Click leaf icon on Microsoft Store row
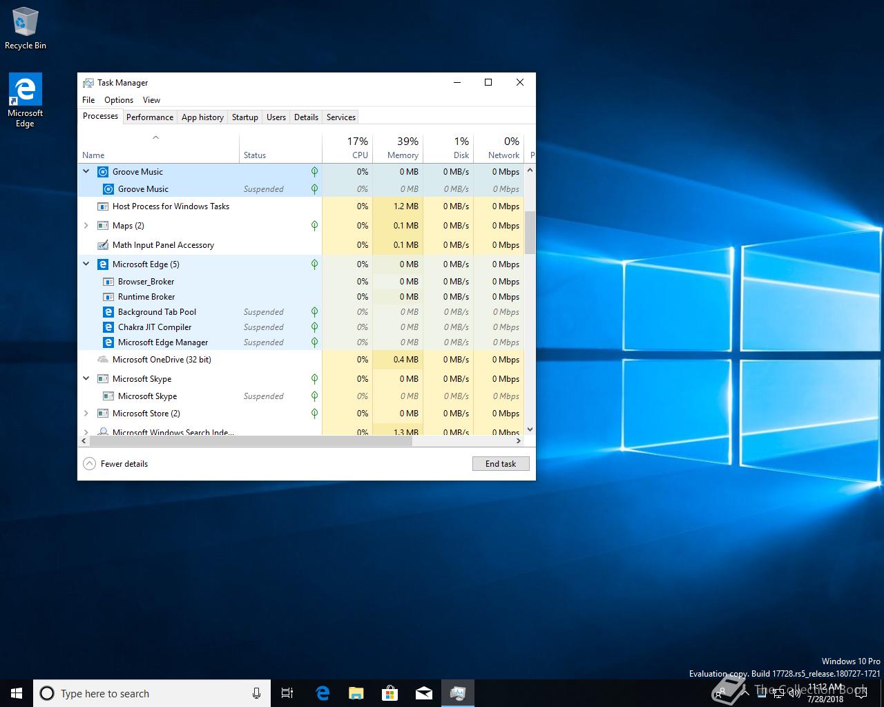 pyautogui.click(x=314, y=414)
